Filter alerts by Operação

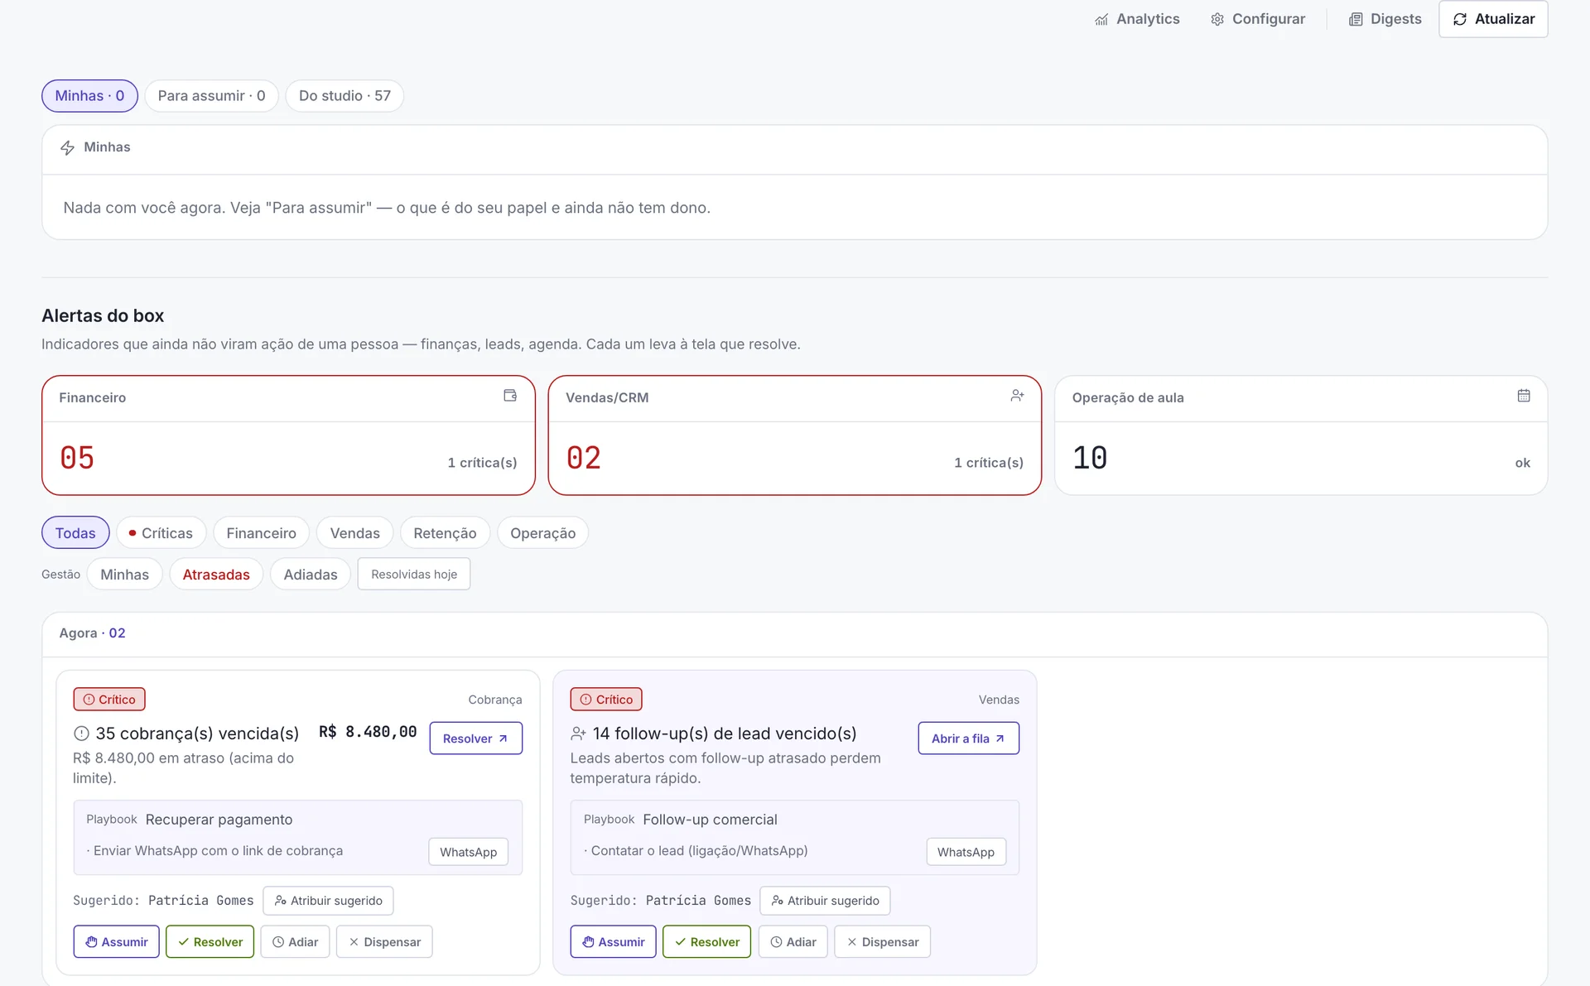(542, 533)
